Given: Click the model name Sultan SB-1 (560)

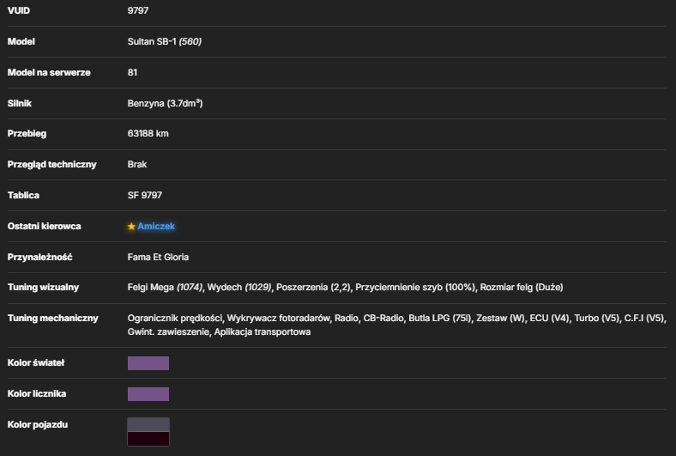Looking at the screenshot, I should pos(165,41).
